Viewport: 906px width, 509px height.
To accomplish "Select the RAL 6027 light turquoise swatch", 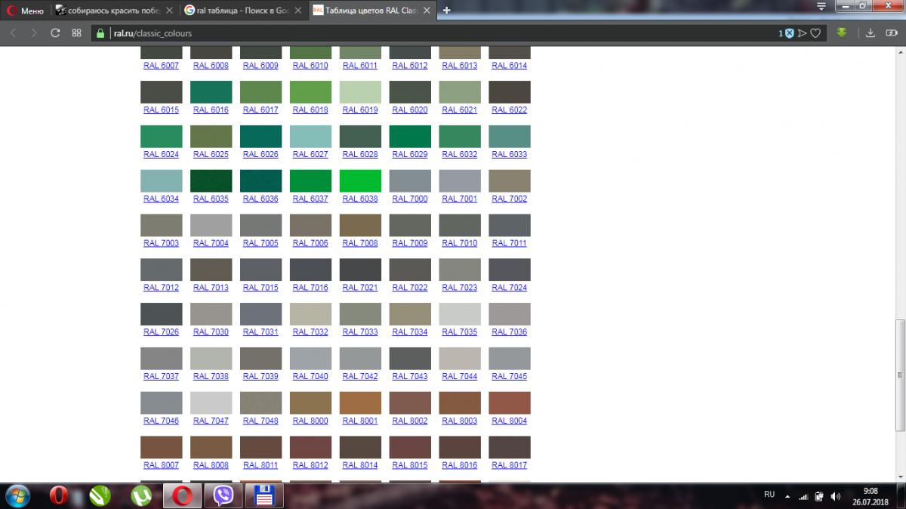I will pos(310,136).
